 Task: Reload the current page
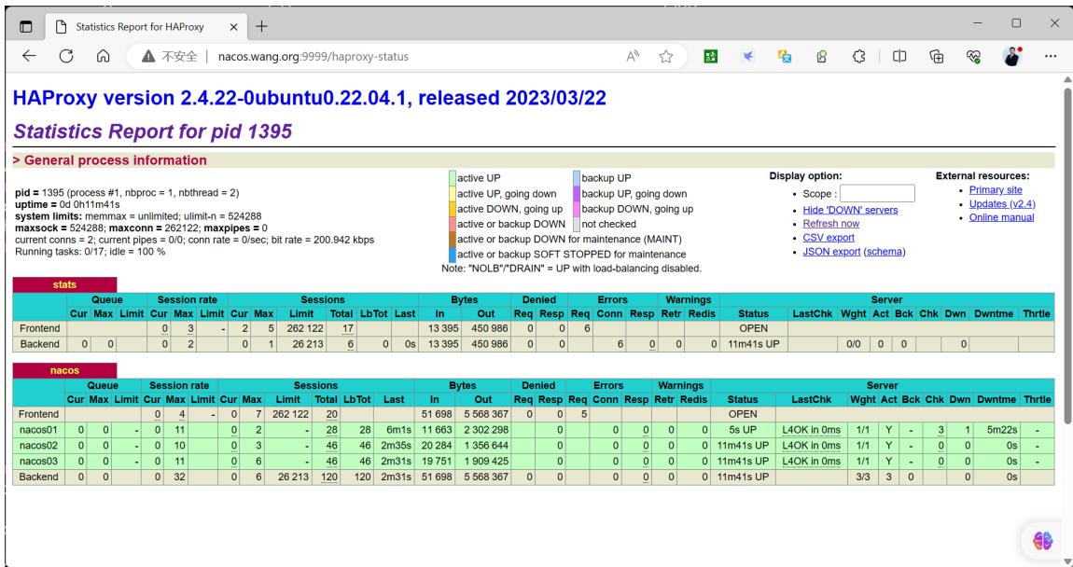pyautogui.click(x=65, y=56)
